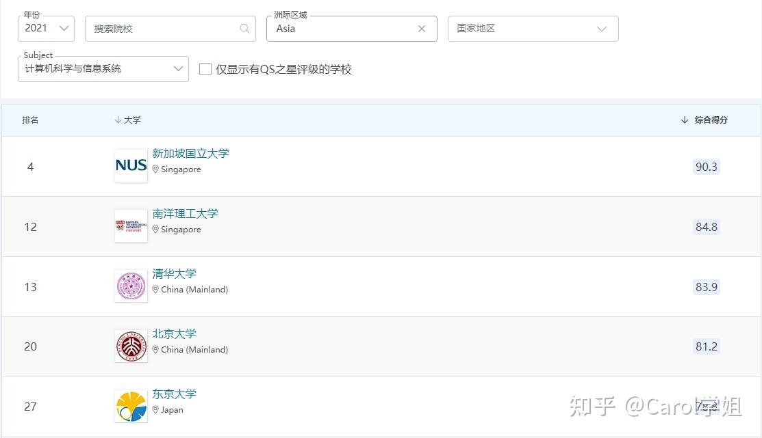Click China (Mainland) text under 北京大学
Viewport: 762px width, 438px height.
click(194, 350)
